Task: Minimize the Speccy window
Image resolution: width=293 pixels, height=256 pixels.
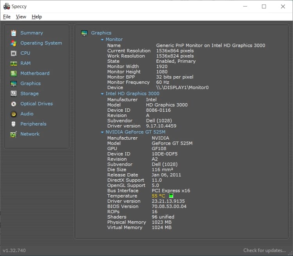Action: coord(245,7)
